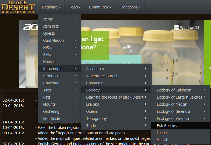The width and height of the screenshot is (211, 145).
Task: Select the Ecology submenu entry
Action: pos(116,90)
